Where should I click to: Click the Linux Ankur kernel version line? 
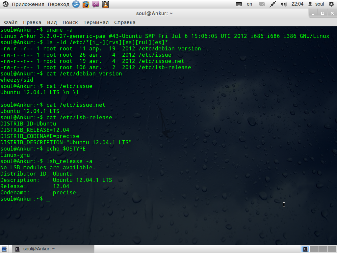point(165,36)
